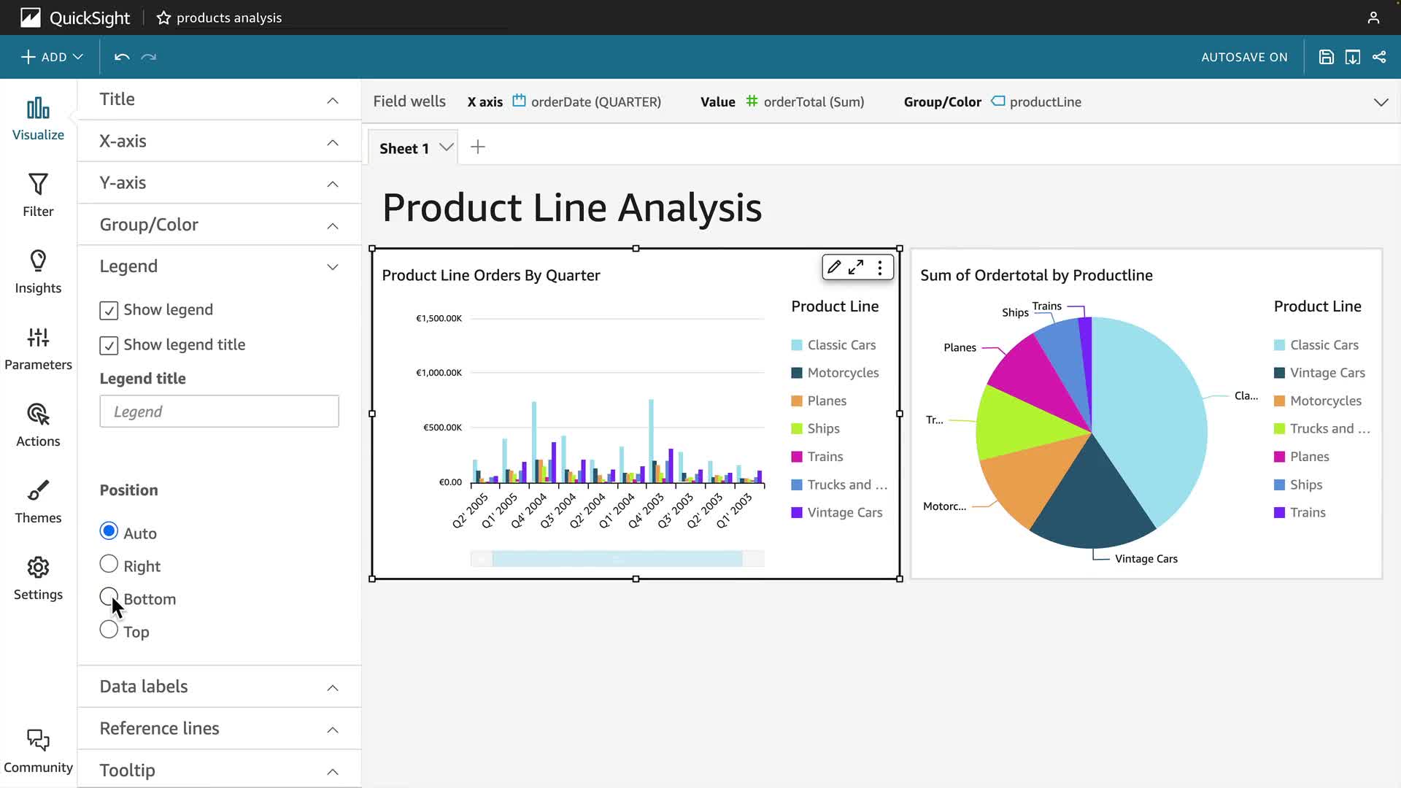Click the pencil edit icon on chart
The height and width of the screenshot is (788, 1401).
tap(834, 268)
